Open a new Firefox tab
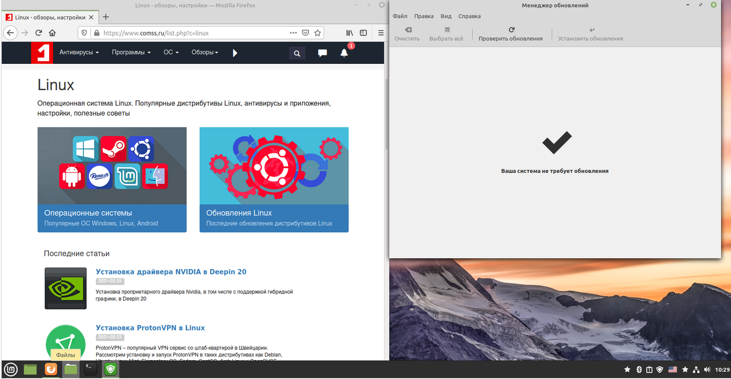The image size is (731, 379). [106, 17]
